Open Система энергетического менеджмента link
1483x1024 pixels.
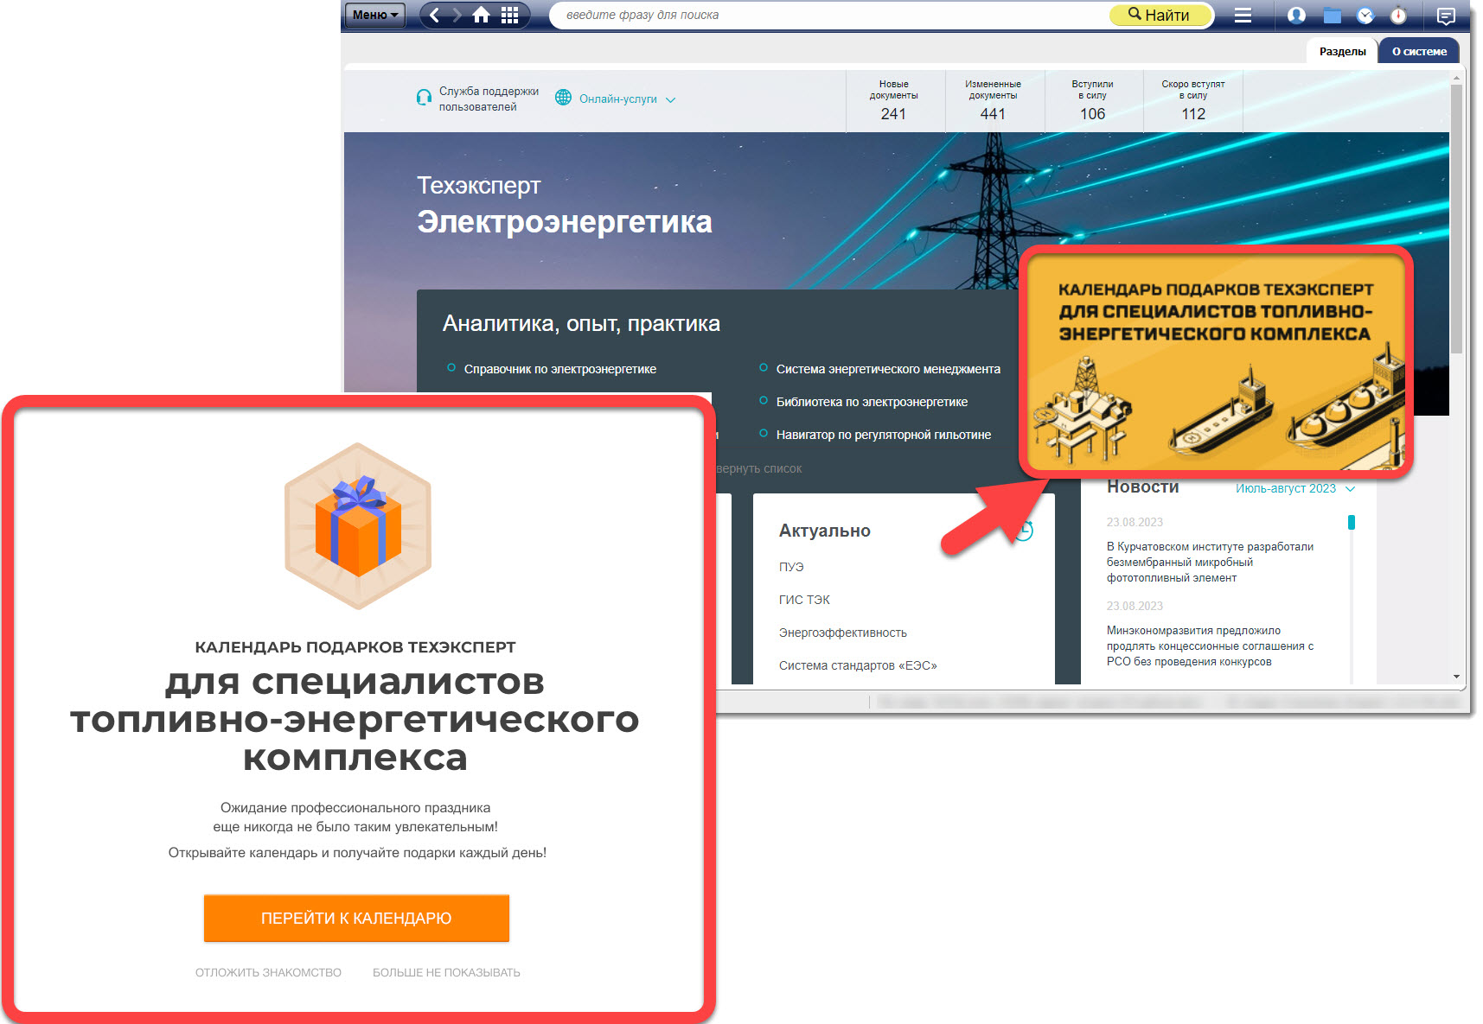(888, 369)
